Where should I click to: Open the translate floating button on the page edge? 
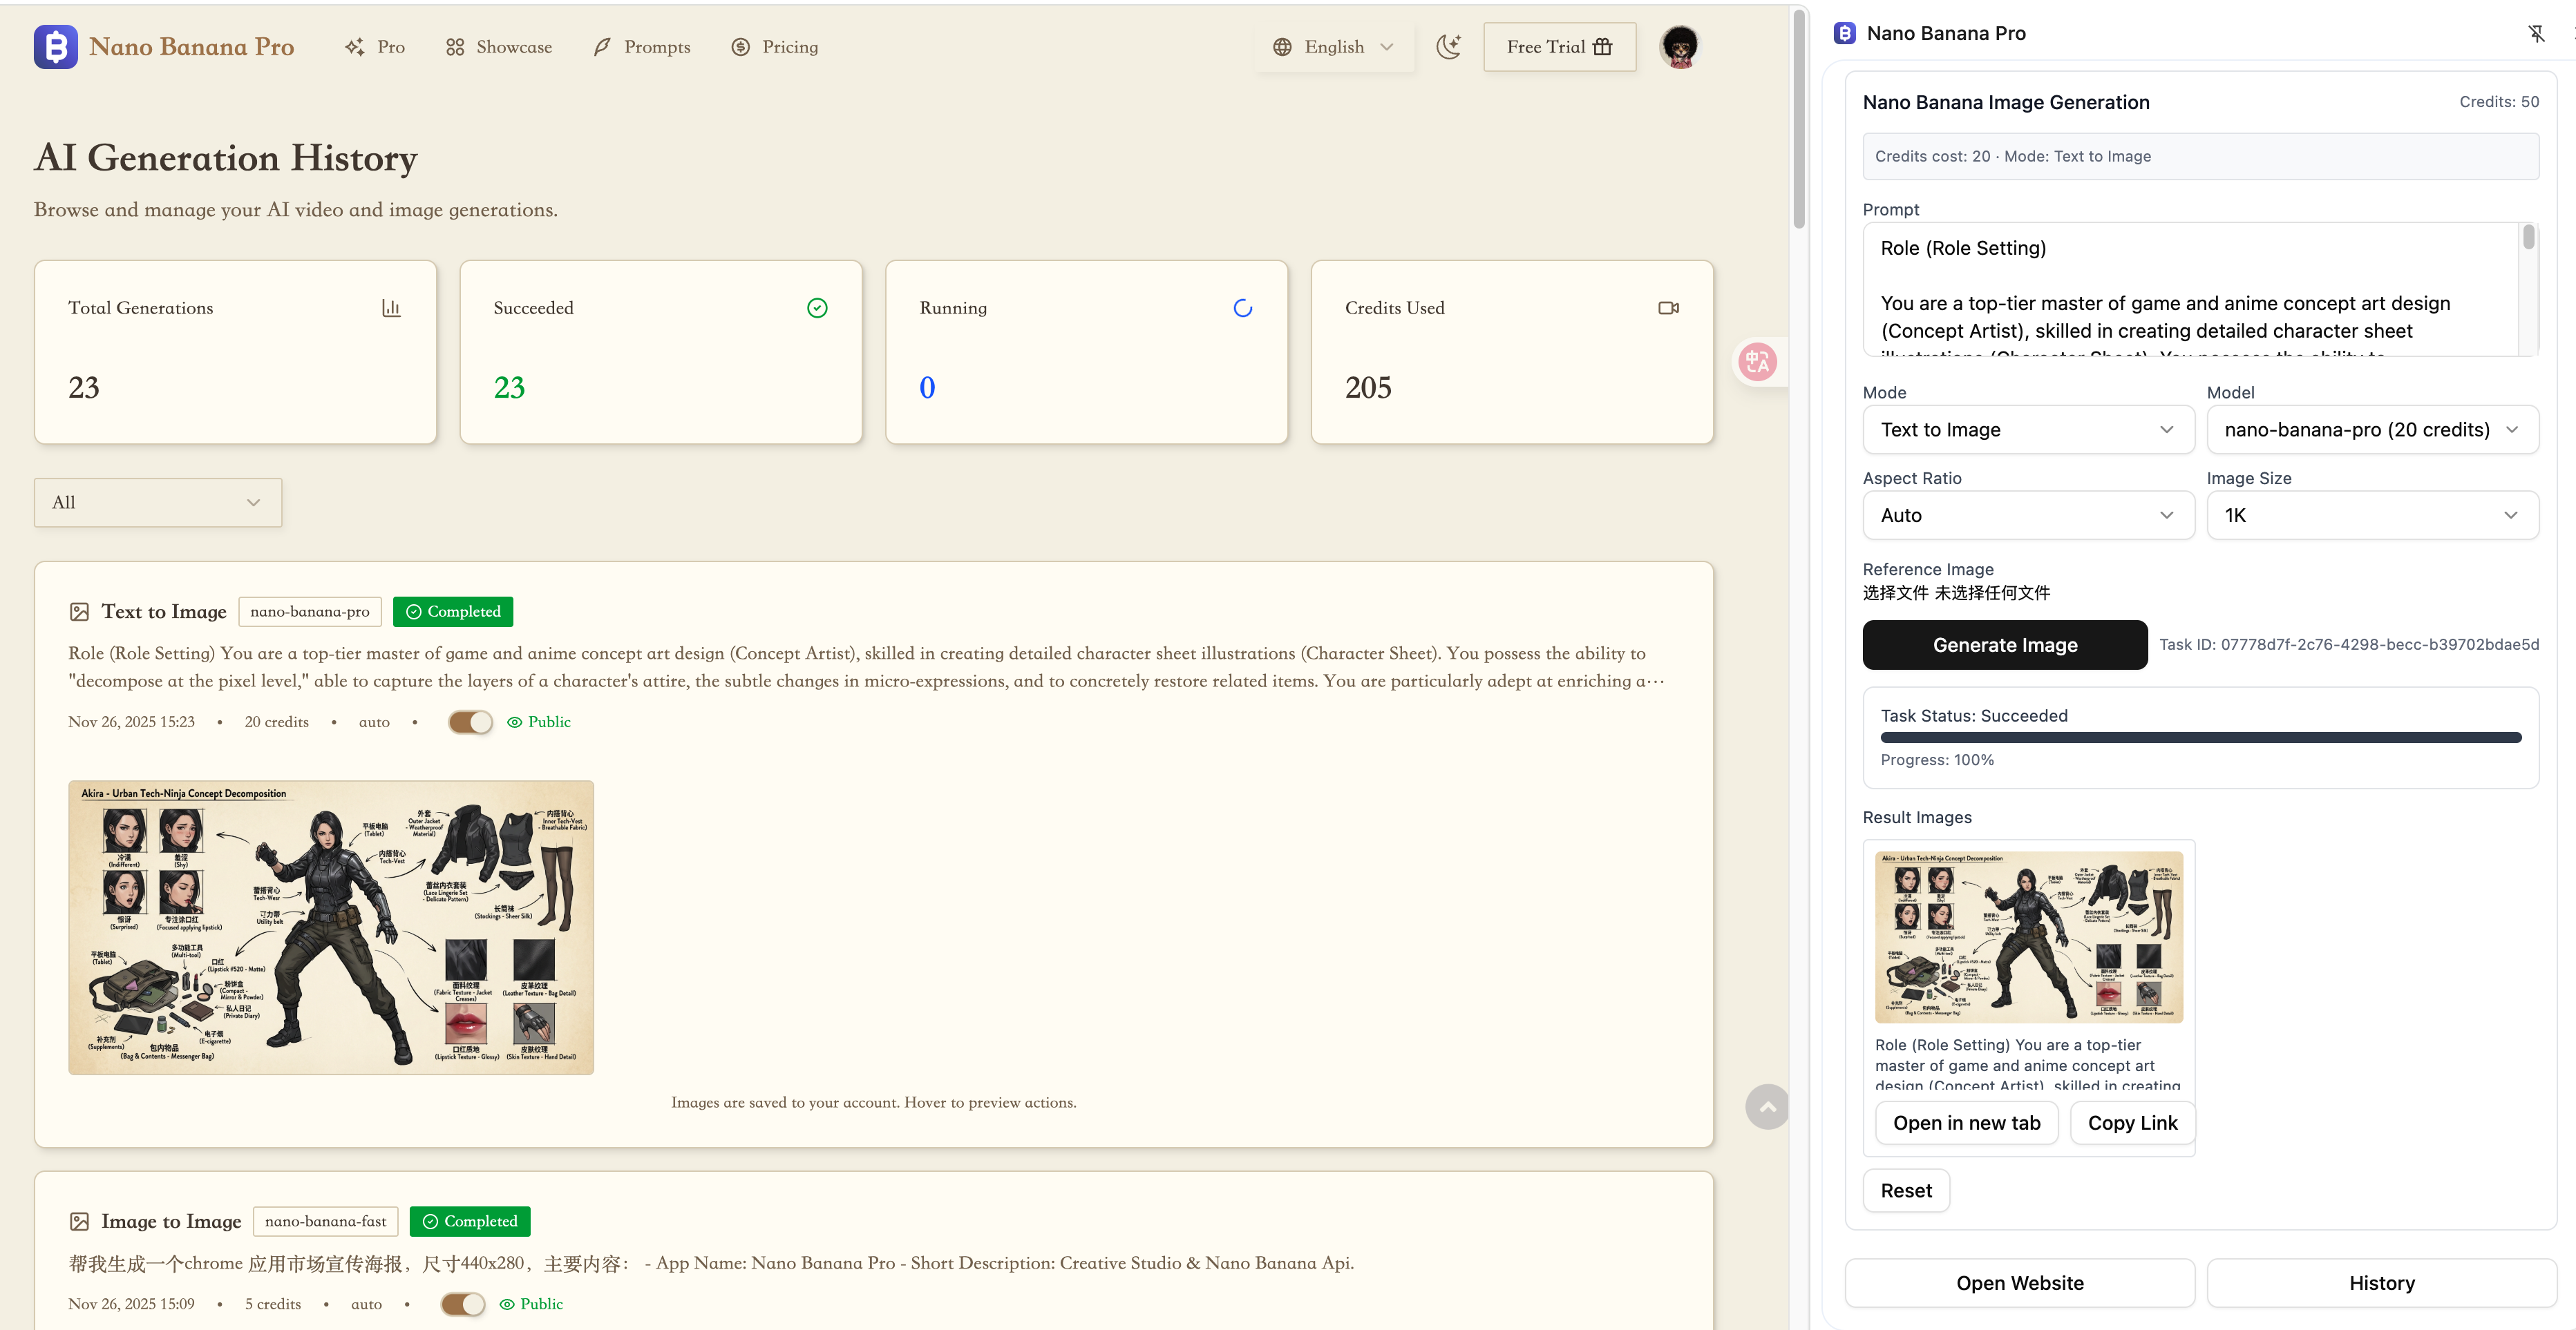[1758, 362]
